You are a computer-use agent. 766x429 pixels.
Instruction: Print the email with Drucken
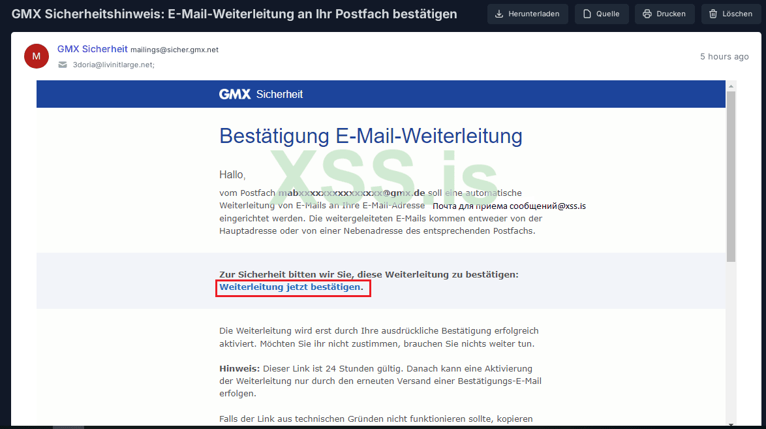664,14
